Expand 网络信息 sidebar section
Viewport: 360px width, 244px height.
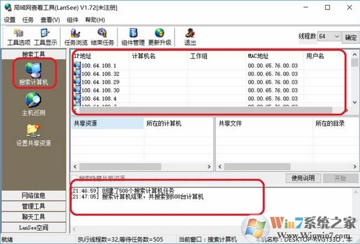click(34, 196)
